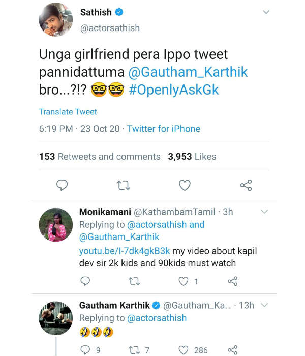Open options chevron on Sathish's tweet
Image resolution: width=305 pixels, height=356 pixels.
(x=266, y=12)
